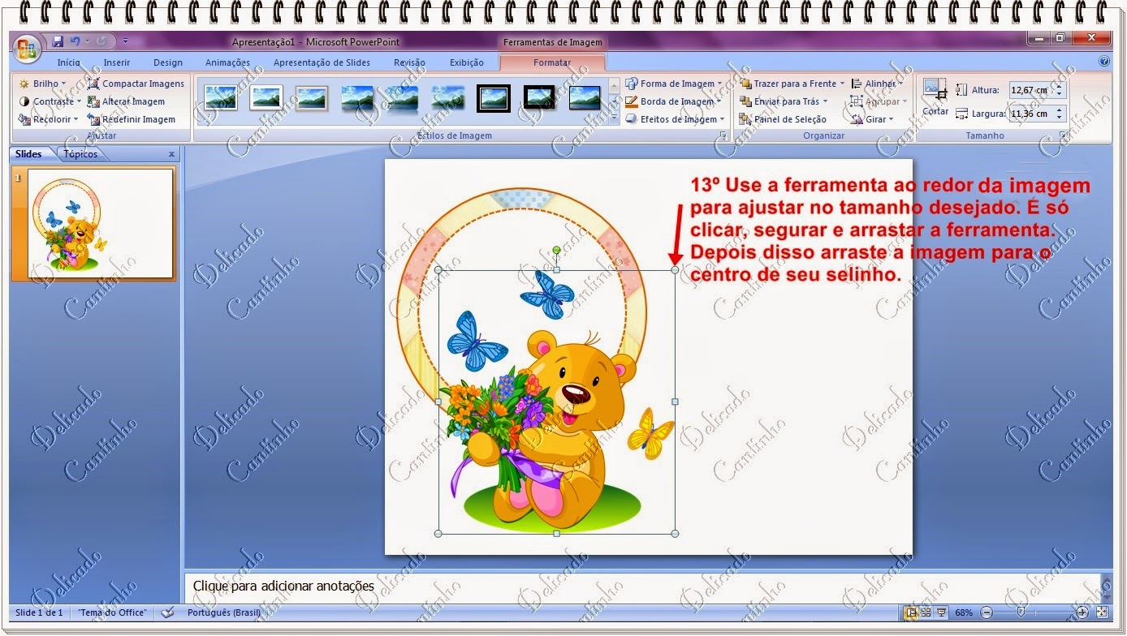Select the Formatar tab
This screenshot has height=636, width=1127.
click(x=552, y=62)
